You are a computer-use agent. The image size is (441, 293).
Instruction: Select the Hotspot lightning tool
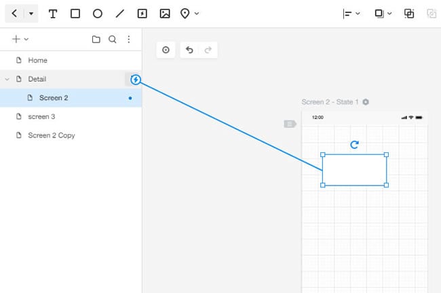click(x=142, y=14)
